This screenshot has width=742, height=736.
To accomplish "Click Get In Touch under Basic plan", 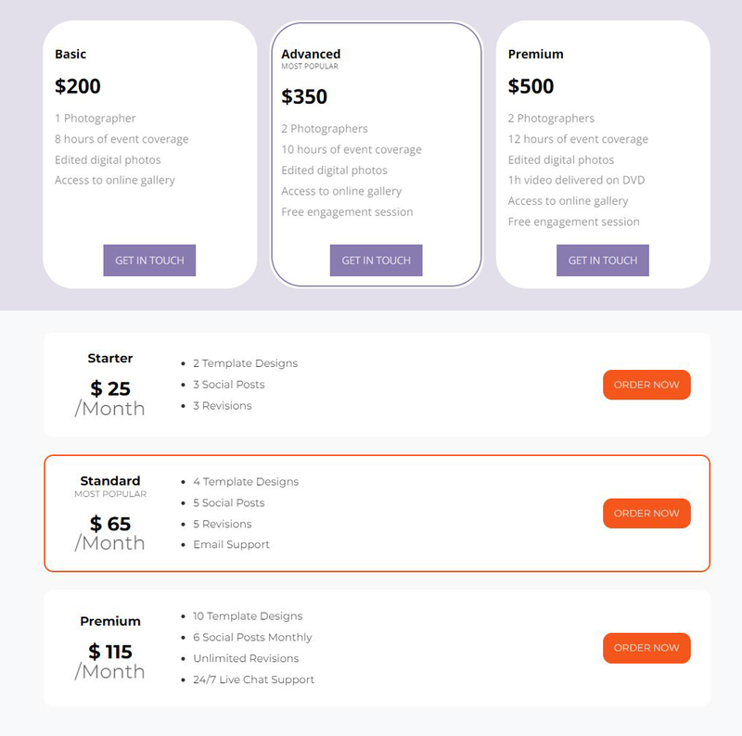I will pos(149,260).
